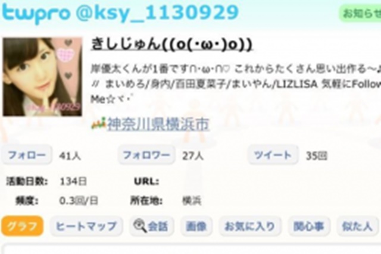Open the きしじゅん display name link
The height and width of the screenshot is (254, 381).
point(171,45)
